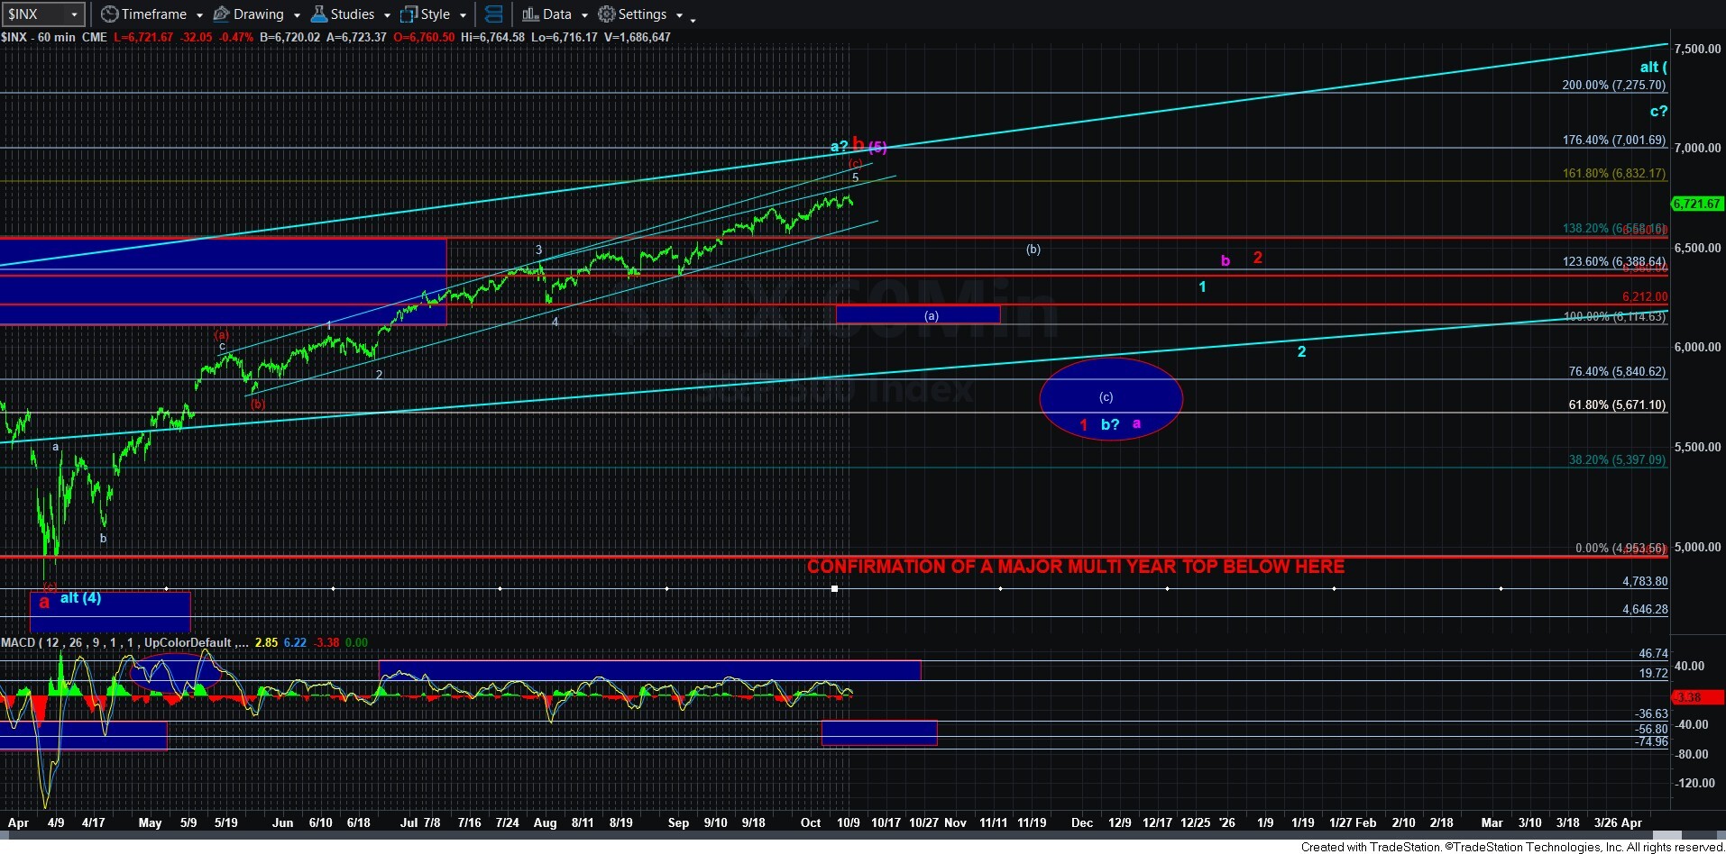1726x854 pixels.
Task: Click the Style overlapping squares icon
Action: pos(409,14)
